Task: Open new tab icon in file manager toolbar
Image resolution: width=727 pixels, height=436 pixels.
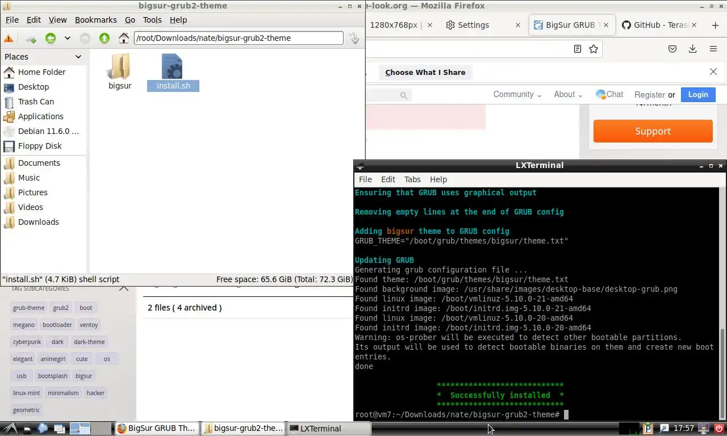Action: tap(31, 38)
